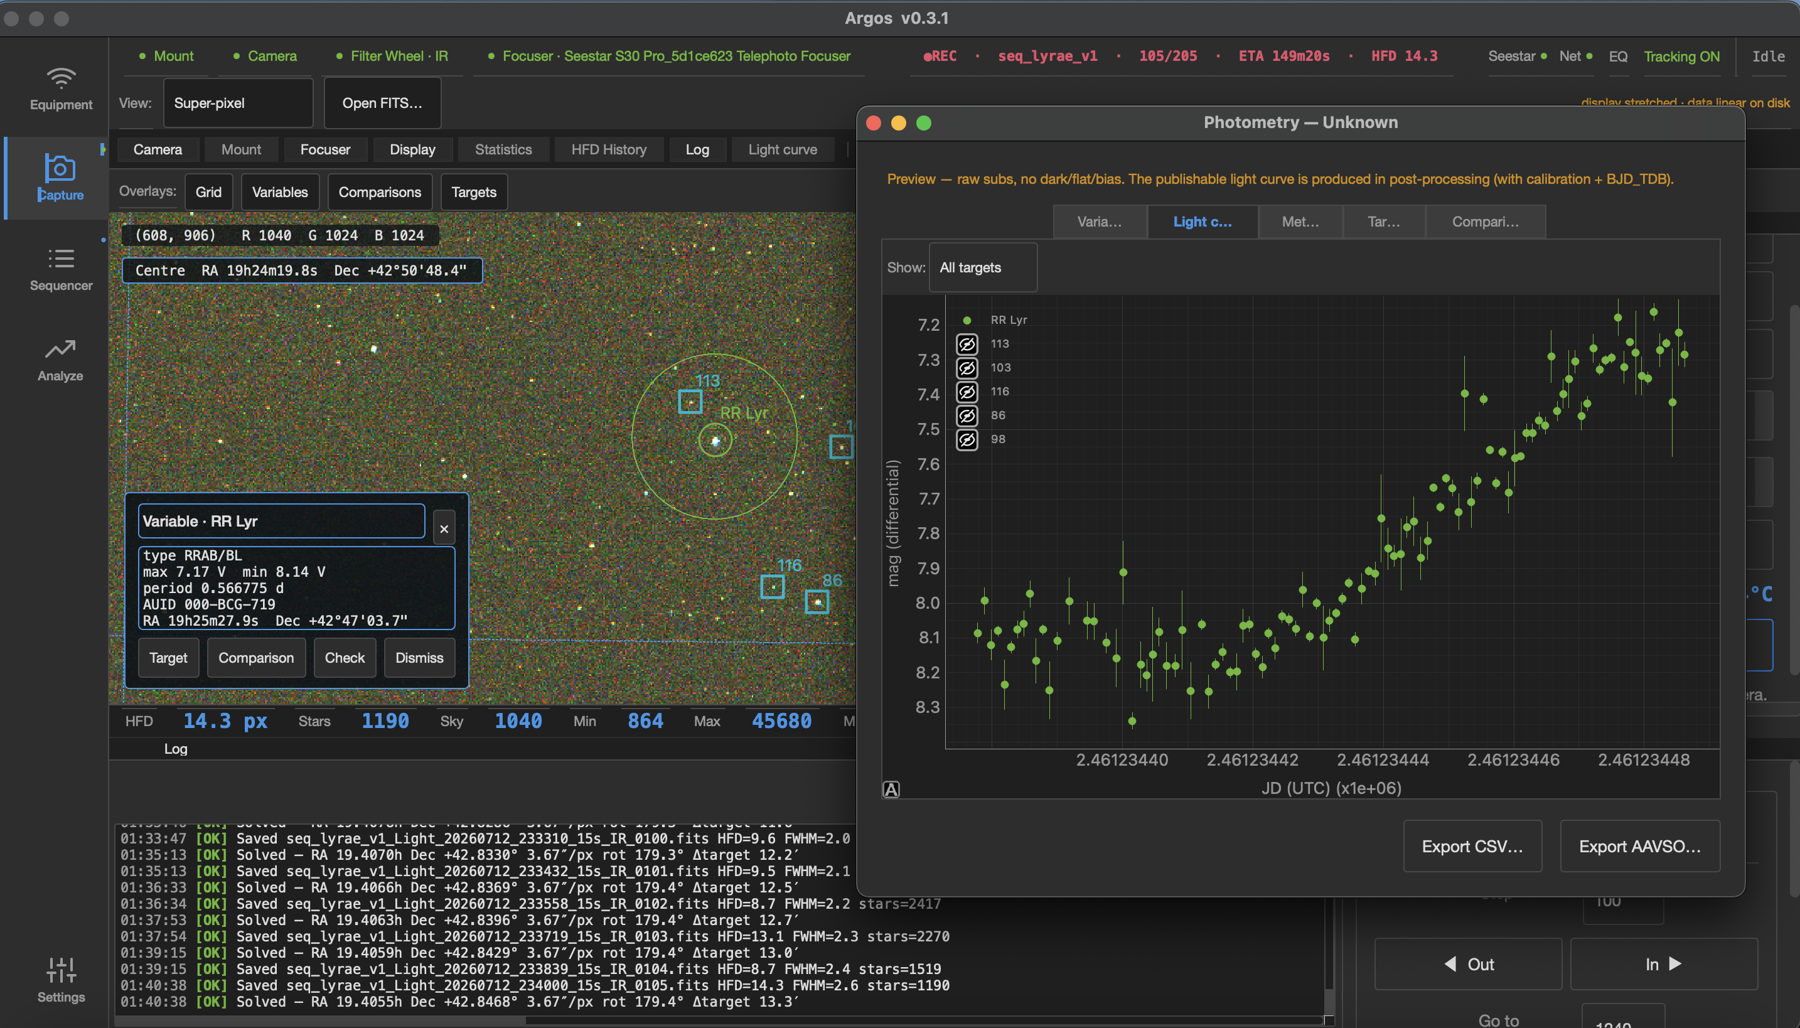Viewport: 1800px width, 1028px height.
Task: Click RR Lyr target circle on image
Action: (715, 441)
